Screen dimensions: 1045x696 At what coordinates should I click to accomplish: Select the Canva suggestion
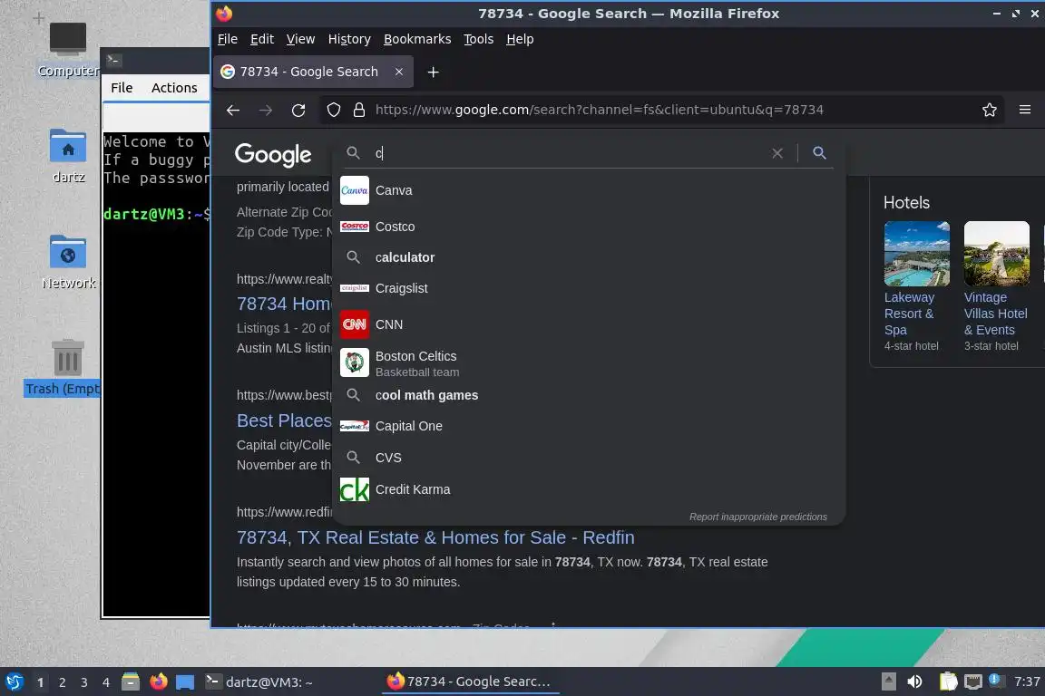point(589,190)
